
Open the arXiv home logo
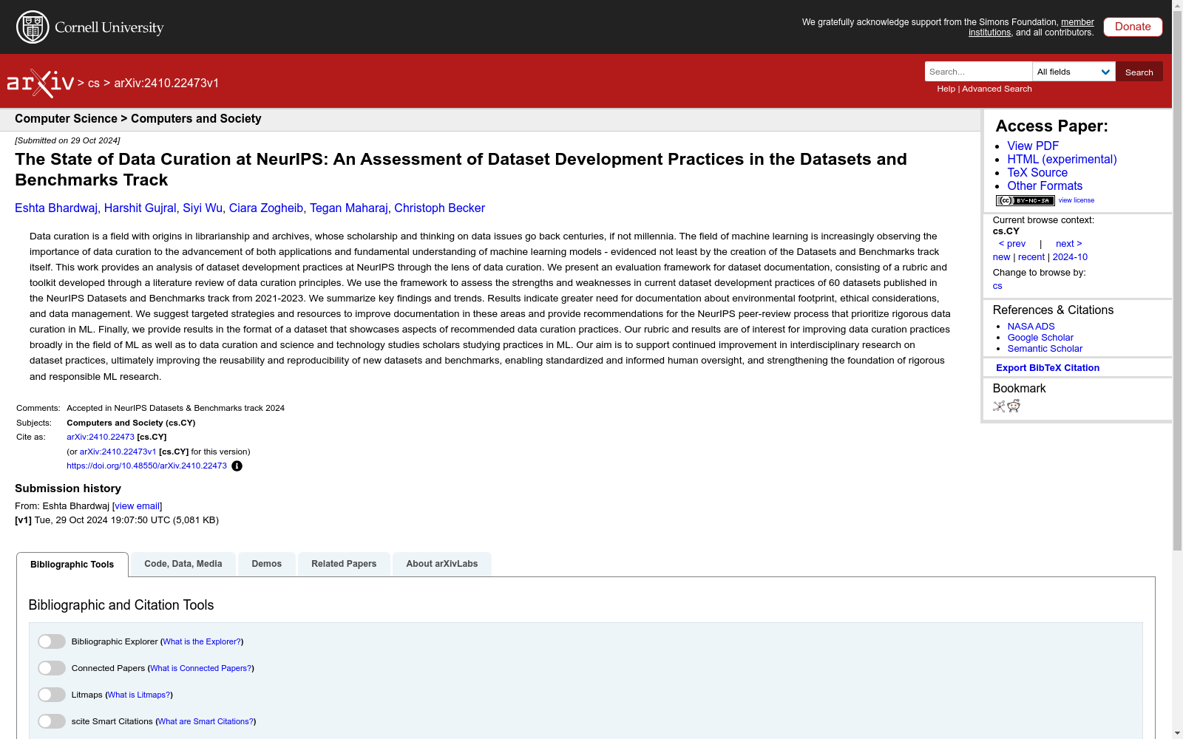coord(41,83)
